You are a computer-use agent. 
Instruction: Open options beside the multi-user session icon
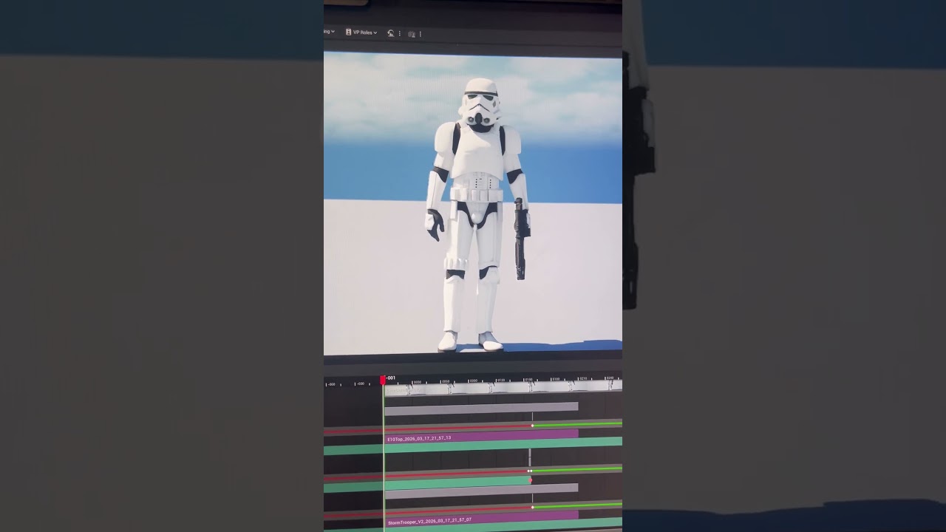pyautogui.click(x=400, y=33)
